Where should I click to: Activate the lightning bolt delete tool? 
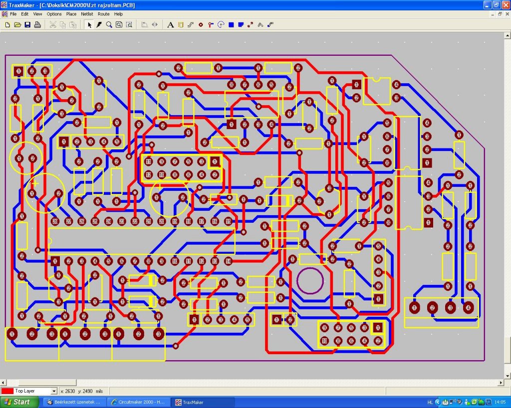point(99,25)
